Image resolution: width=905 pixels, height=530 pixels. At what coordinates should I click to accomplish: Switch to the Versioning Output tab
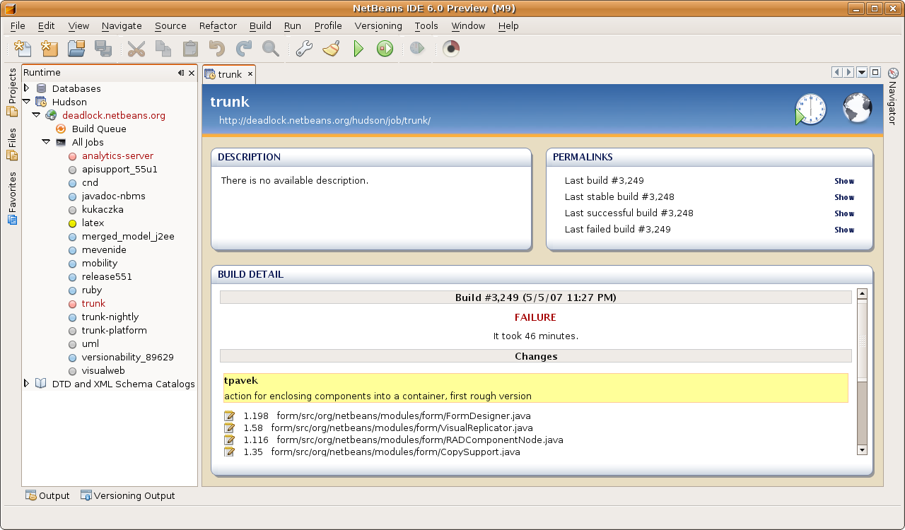point(127,495)
